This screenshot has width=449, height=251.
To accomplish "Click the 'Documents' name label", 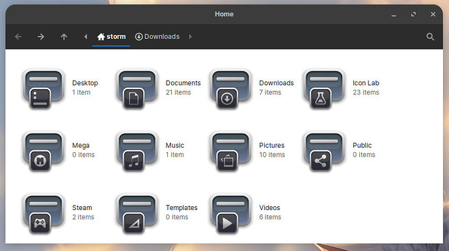I will pyautogui.click(x=184, y=83).
